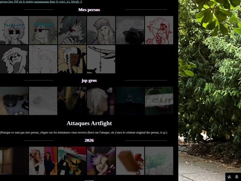
Task: Click the 'jsp gros' section heading
Action: pos(89,80)
